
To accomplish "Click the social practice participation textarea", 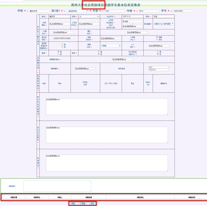I will [x=107, y=106].
